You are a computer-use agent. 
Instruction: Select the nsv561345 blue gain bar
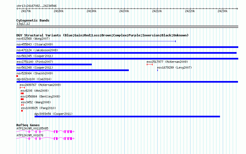[127, 59]
